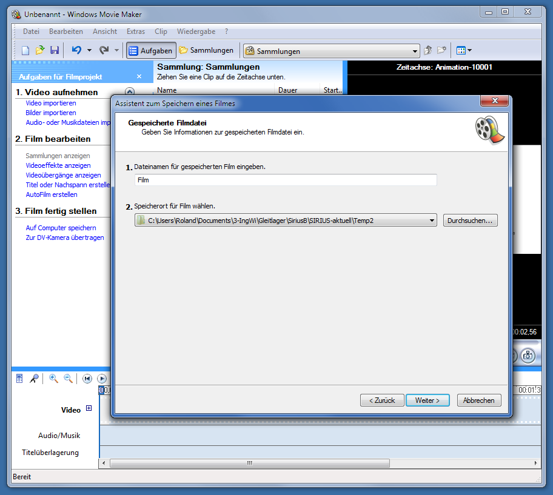Toggle the Aufgaben task pane button
This screenshot has height=495, width=553.
[x=151, y=51]
